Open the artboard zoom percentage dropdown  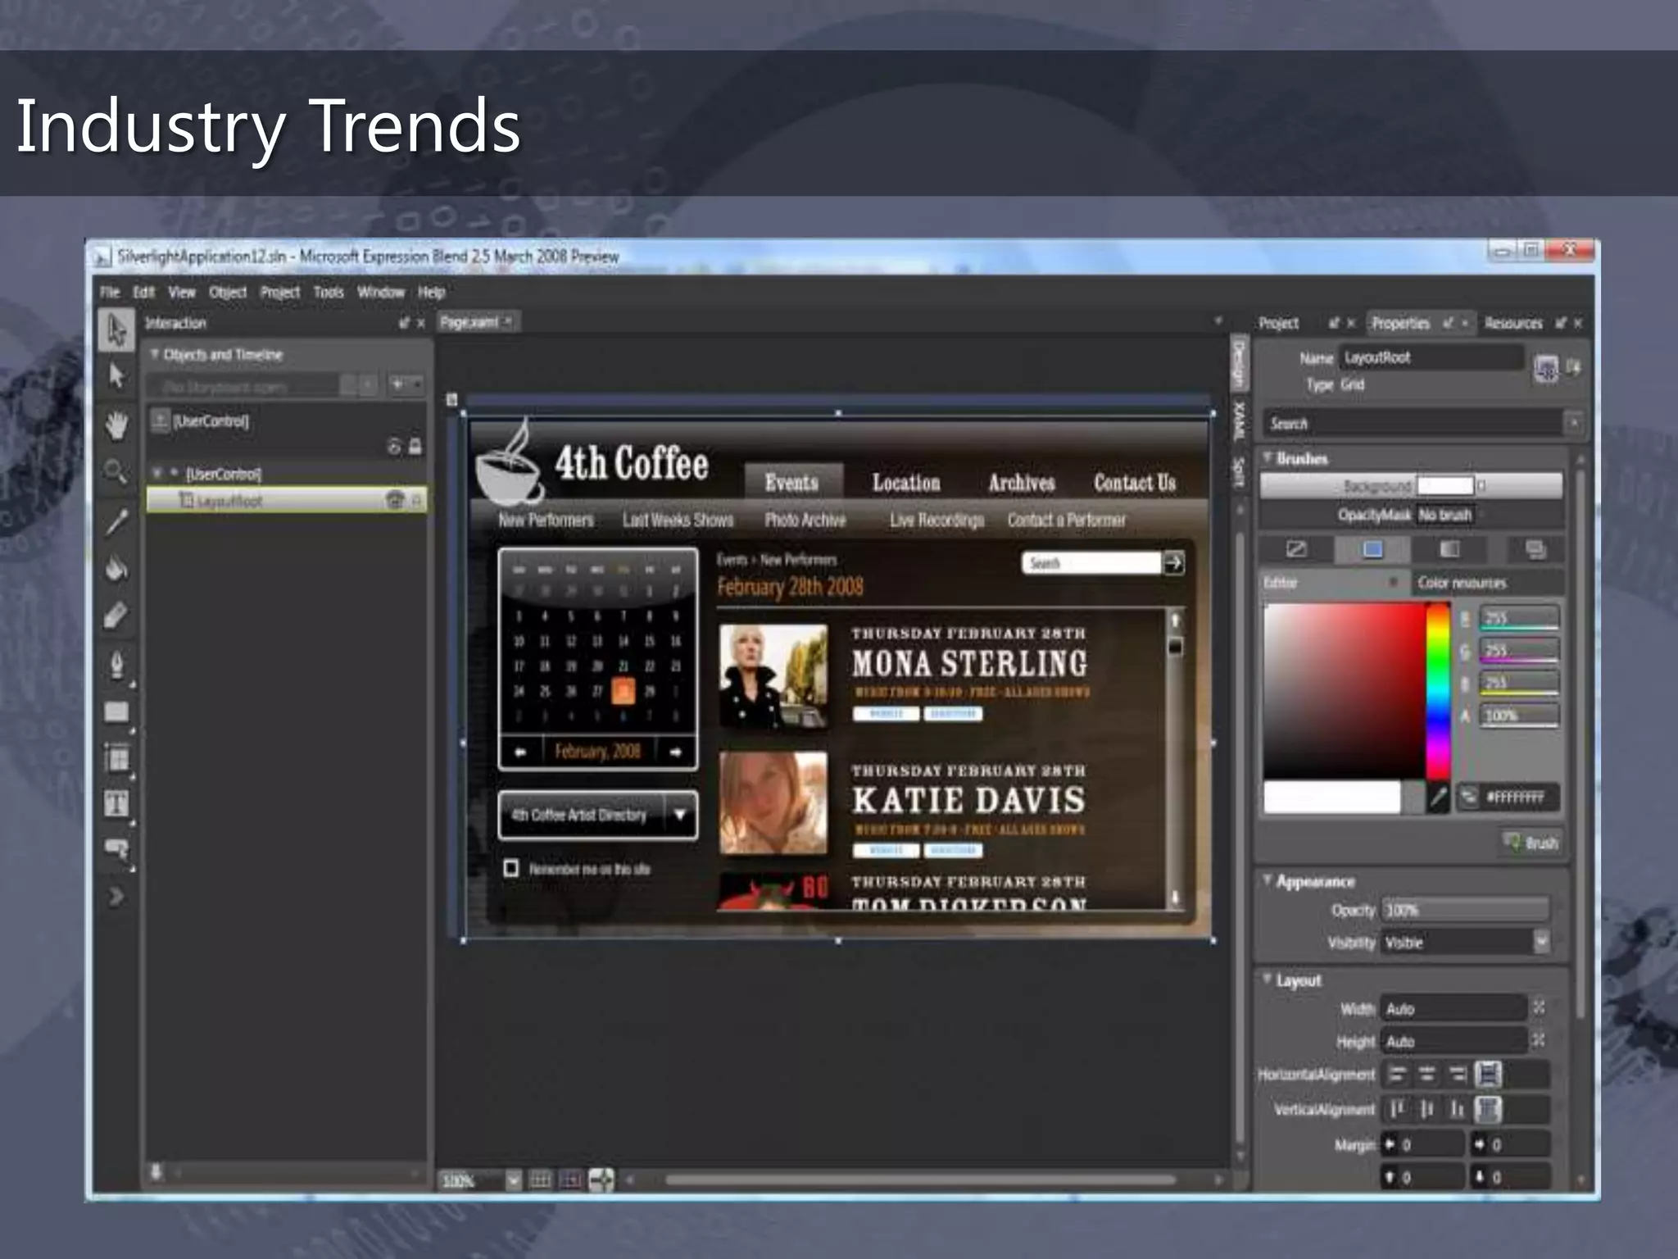point(513,1180)
